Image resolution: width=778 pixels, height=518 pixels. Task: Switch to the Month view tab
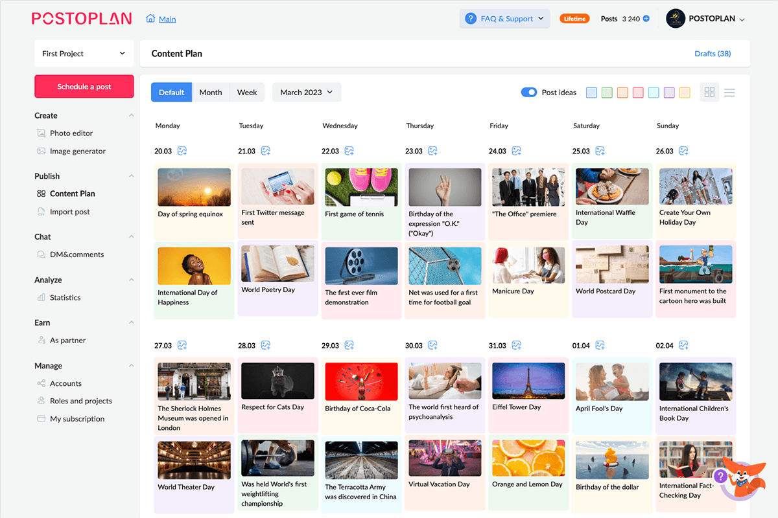coord(211,93)
